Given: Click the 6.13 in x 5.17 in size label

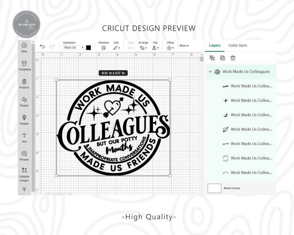Looking at the screenshot, I should [113, 73].
